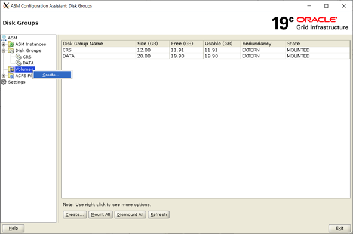Click the EXTERN cell in CRS row
Screen dimensions: 353x234
(263, 50)
